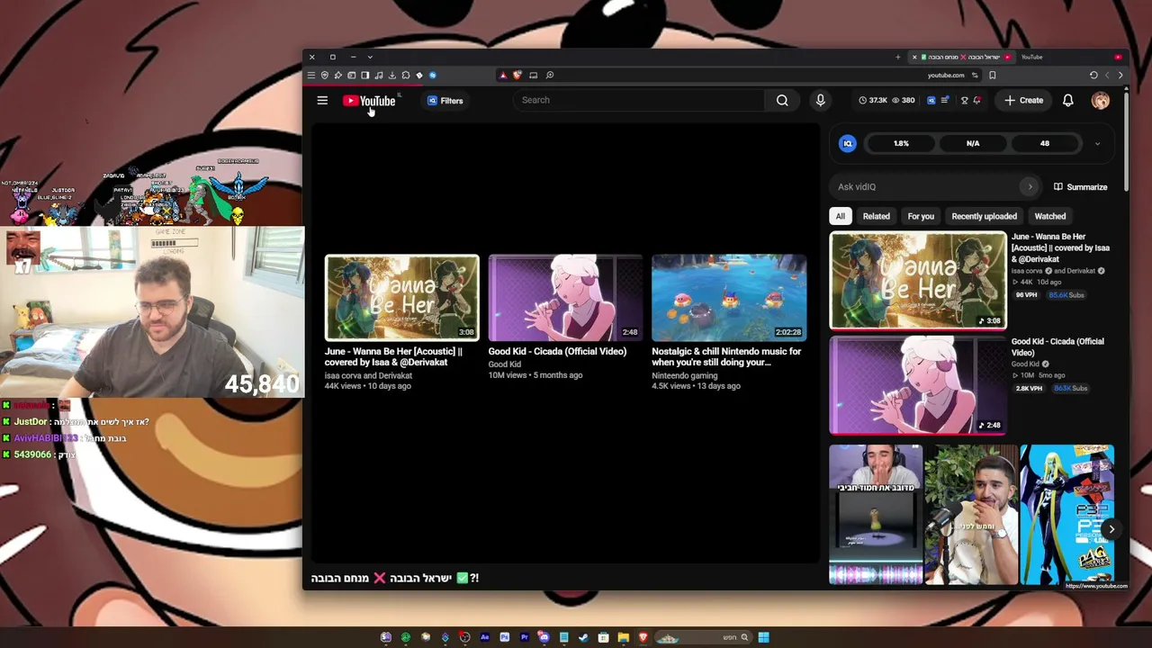The width and height of the screenshot is (1152, 648).
Task: Open the Brave Shields lion icon
Action: click(x=517, y=76)
